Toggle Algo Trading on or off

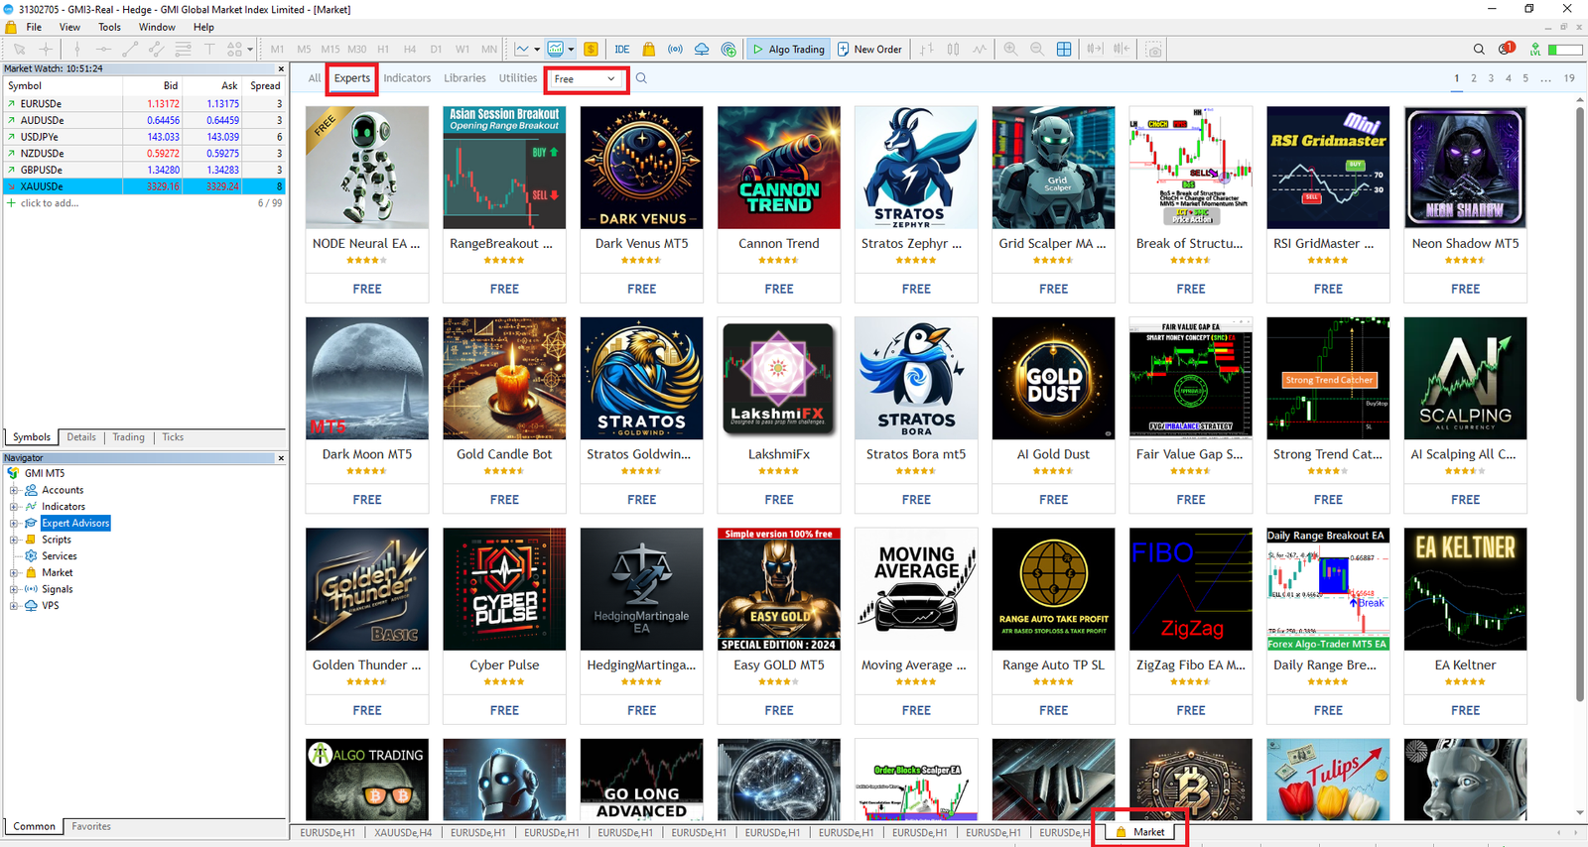[788, 50]
